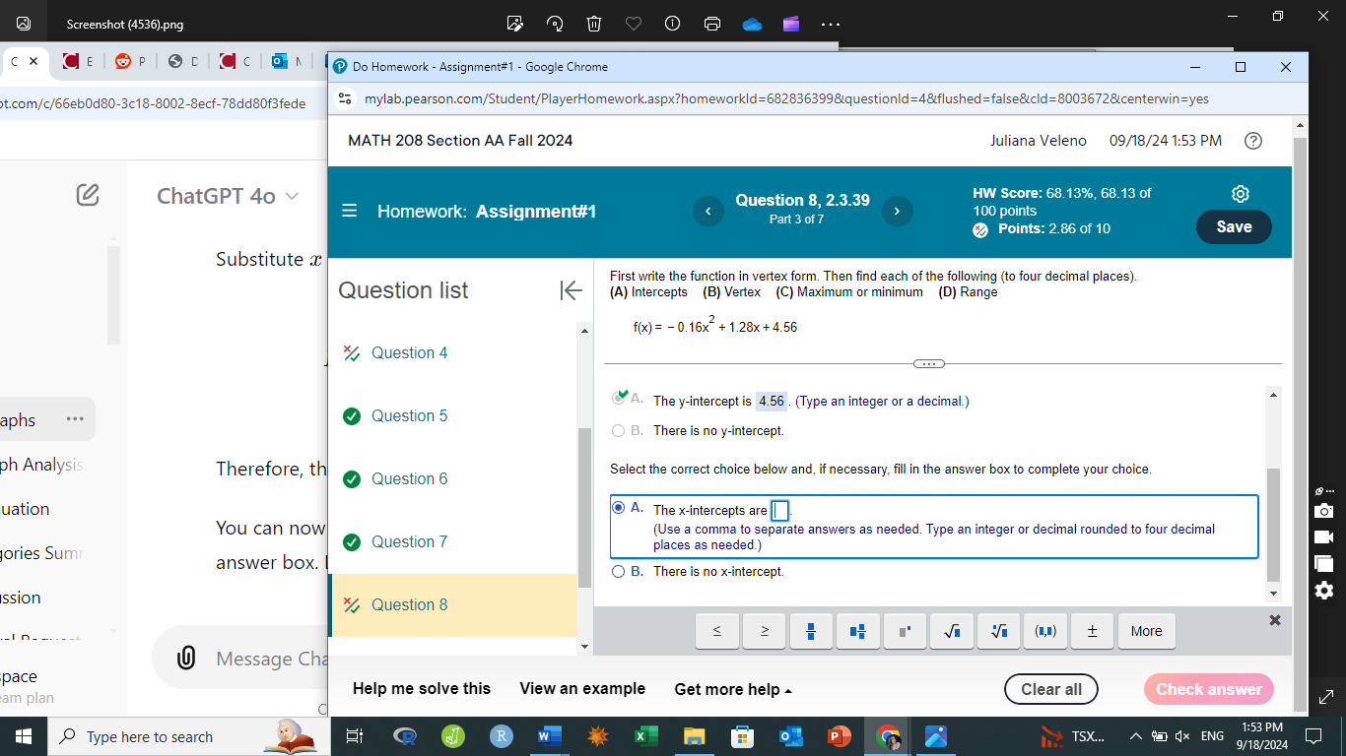Expand the hidden problem statement ellipsis

pyautogui.click(x=928, y=364)
